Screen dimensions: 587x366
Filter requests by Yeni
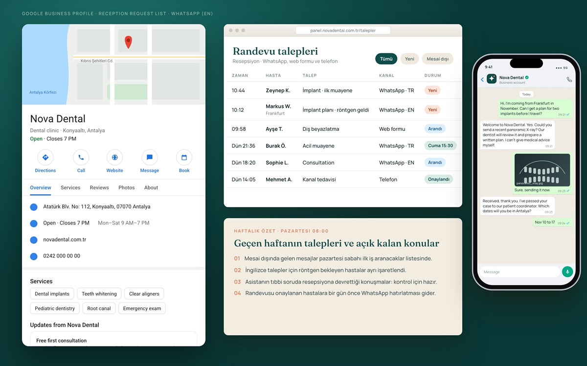click(410, 59)
